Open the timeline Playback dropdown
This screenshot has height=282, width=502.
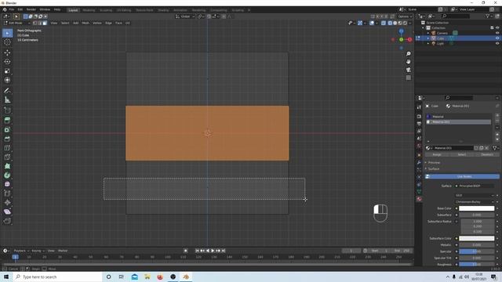(21, 251)
